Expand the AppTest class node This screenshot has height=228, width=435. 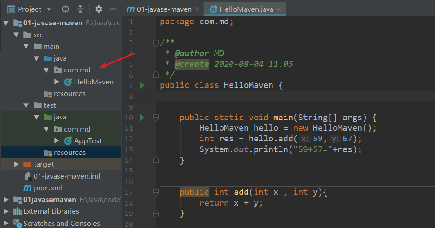click(57, 140)
